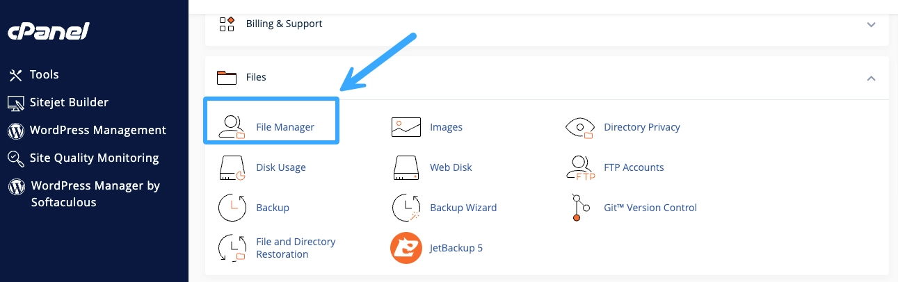Click the Backup Wizard icon

(406, 208)
